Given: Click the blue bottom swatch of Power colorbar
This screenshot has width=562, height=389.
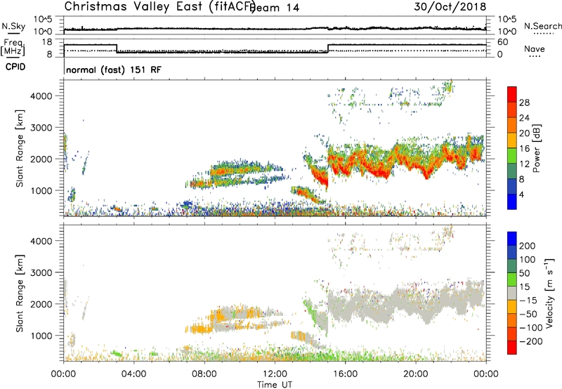Looking at the screenshot, I should [x=512, y=201].
